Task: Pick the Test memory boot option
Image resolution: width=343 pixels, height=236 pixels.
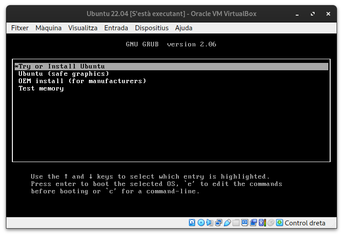Action: click(41, 89)
